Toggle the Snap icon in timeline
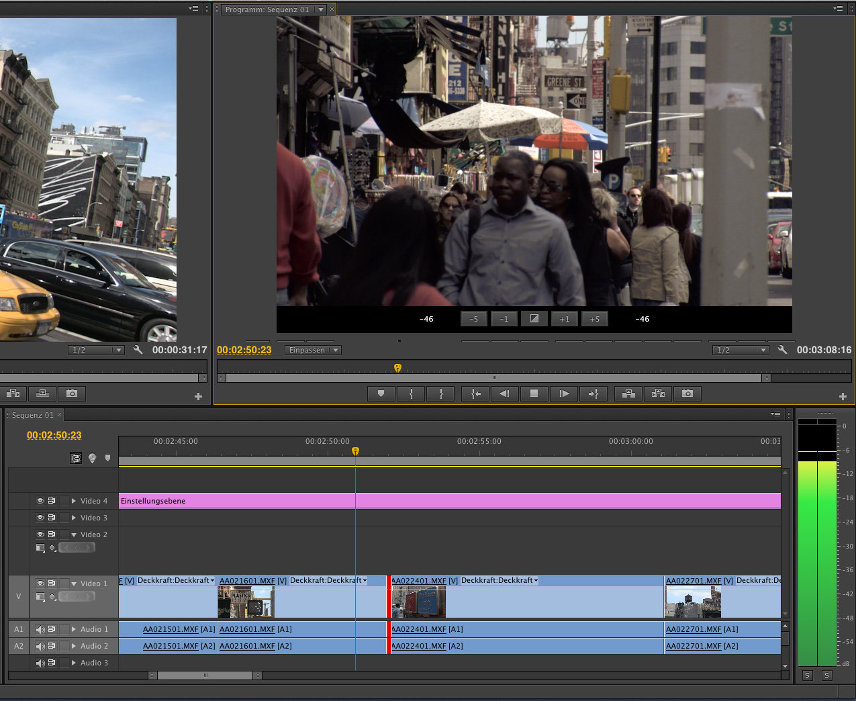The width and height of the screenshot is (856, 701). 76,459
